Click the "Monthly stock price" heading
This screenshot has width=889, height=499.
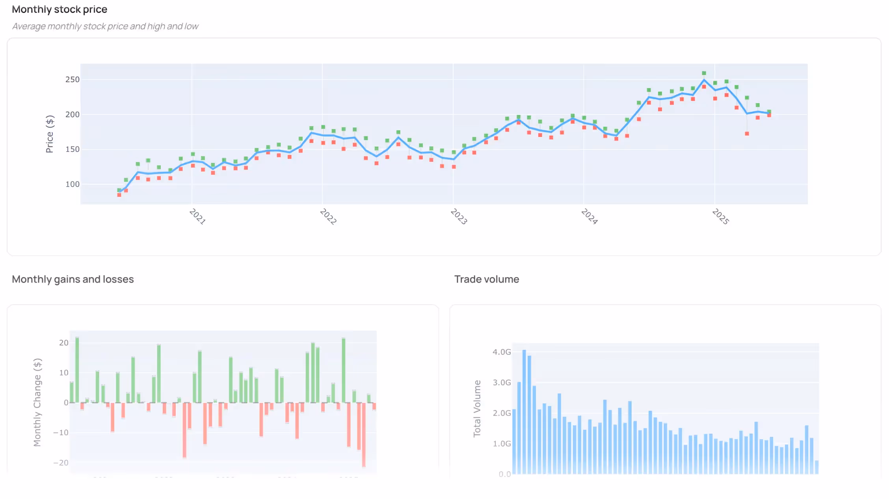pyautogui.click(x=60, y=9)
